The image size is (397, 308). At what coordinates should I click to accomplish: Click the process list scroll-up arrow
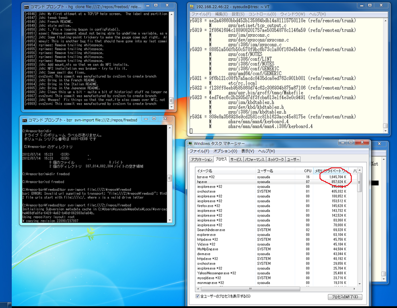pos(360,171)
